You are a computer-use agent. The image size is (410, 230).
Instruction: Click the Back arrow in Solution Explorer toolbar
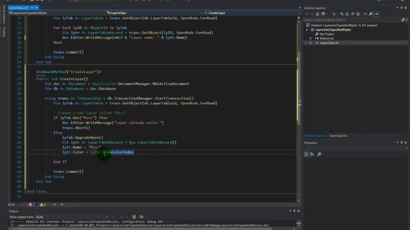(307, 14)
